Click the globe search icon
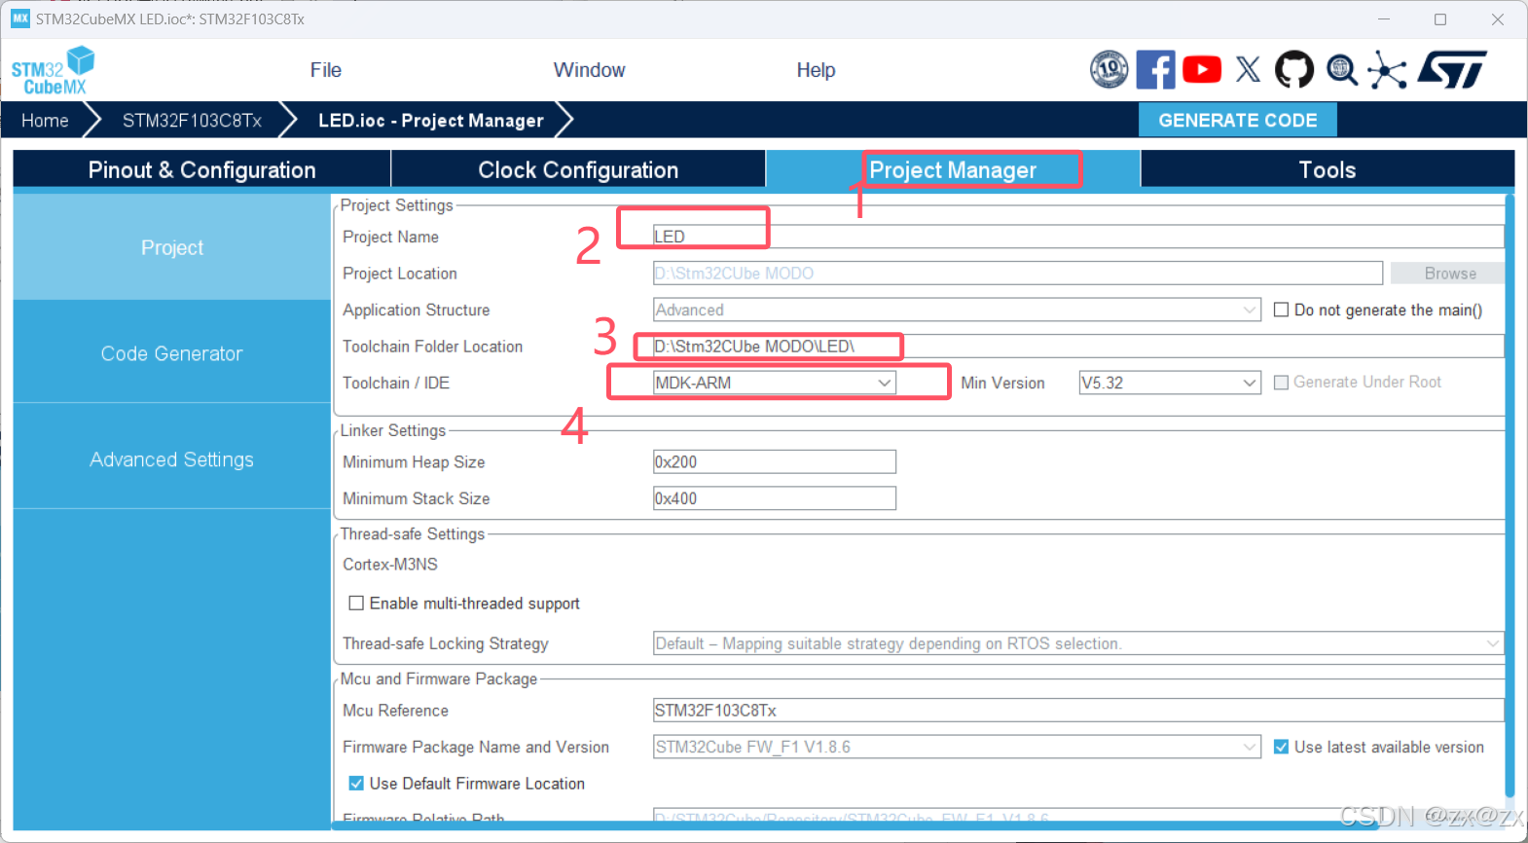The width and height of the screenshot is (1528, 843). 1342,70
